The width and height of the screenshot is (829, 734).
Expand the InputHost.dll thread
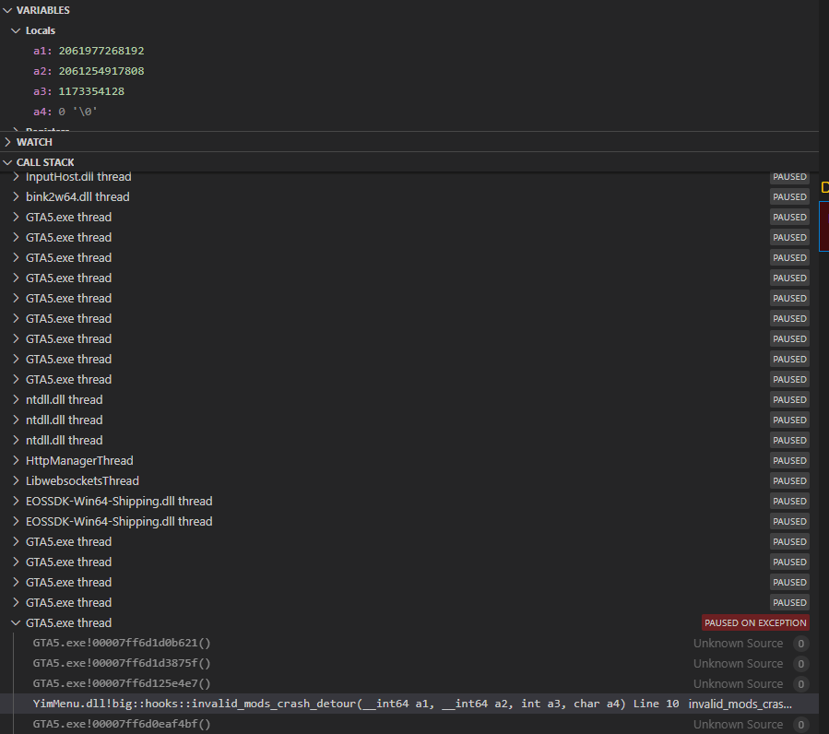click(x=15, y=176)
